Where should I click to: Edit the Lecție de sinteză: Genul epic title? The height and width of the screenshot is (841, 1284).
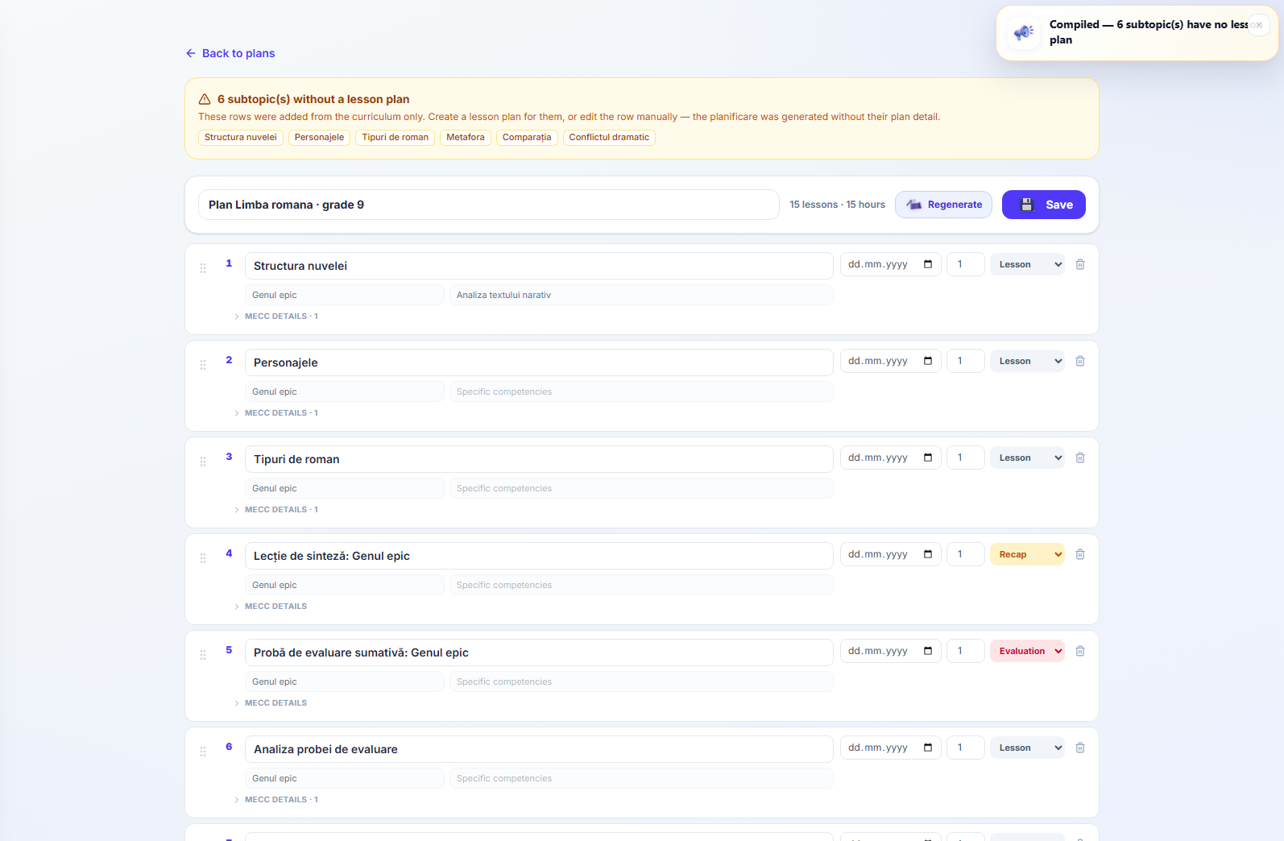coord(539,556)
